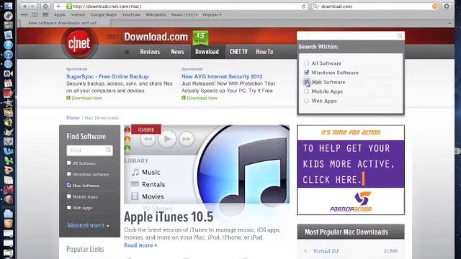Check Windows Software under Find Software
This screenshot has height=259, width=461.
pos(69,174)
